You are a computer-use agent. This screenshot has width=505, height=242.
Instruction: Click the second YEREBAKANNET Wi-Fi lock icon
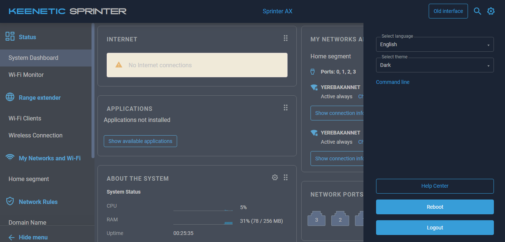coord(314,133)
